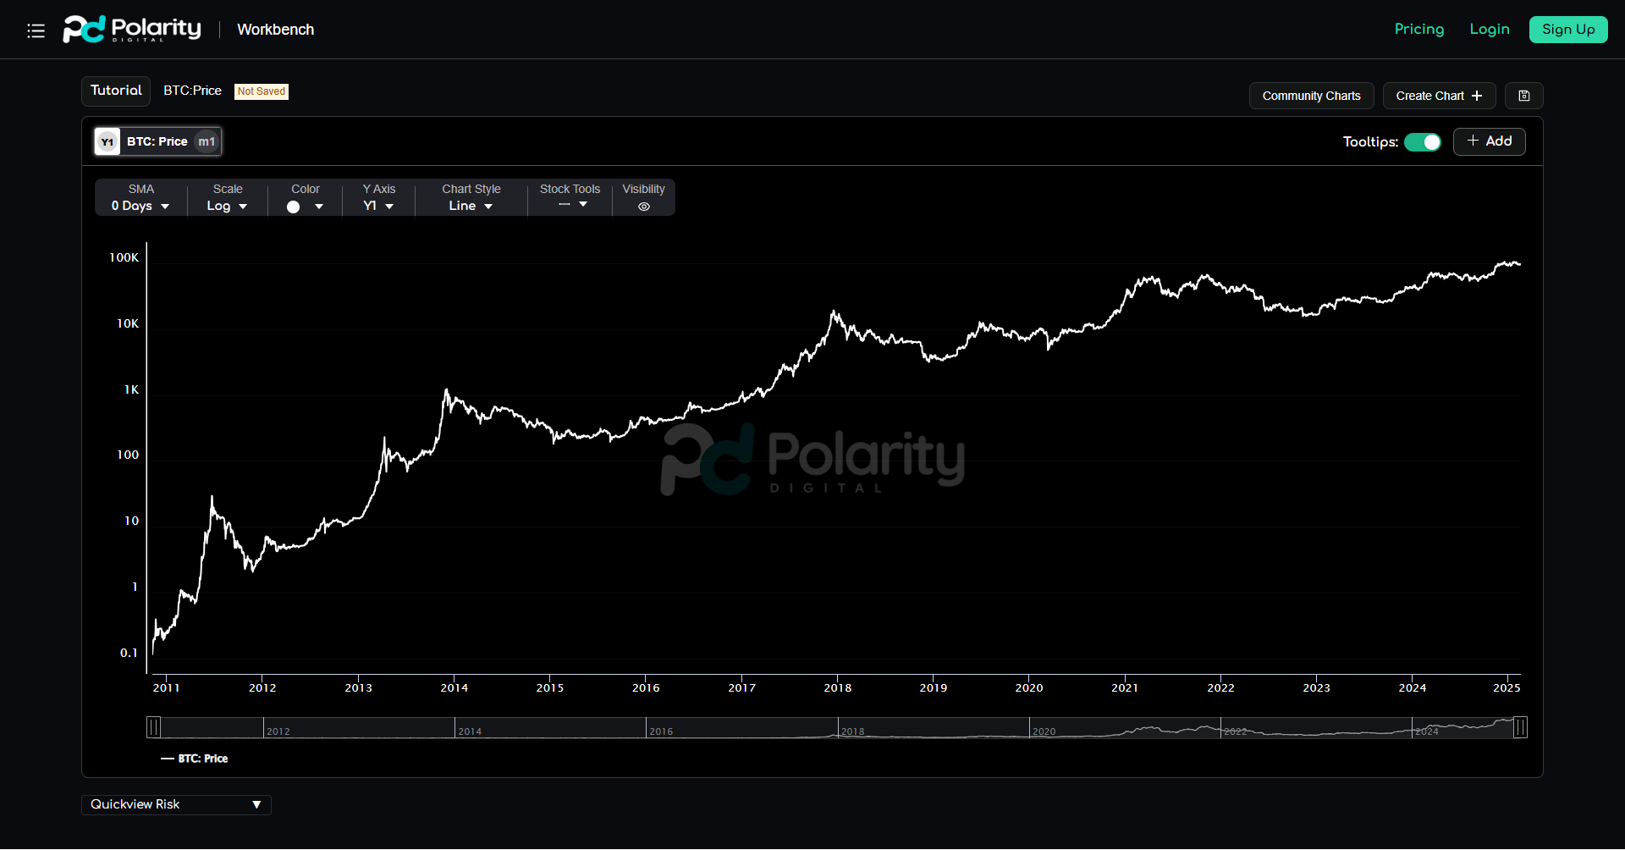Click the plus icon in Create Chart

(x=1477, y=96)
